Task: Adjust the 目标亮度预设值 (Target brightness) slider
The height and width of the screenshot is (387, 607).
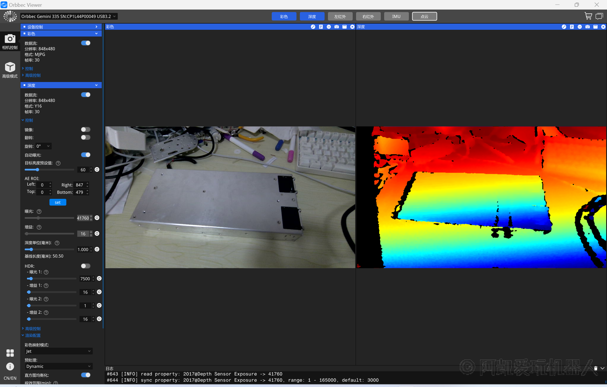Action: click(x=37, y=170)
